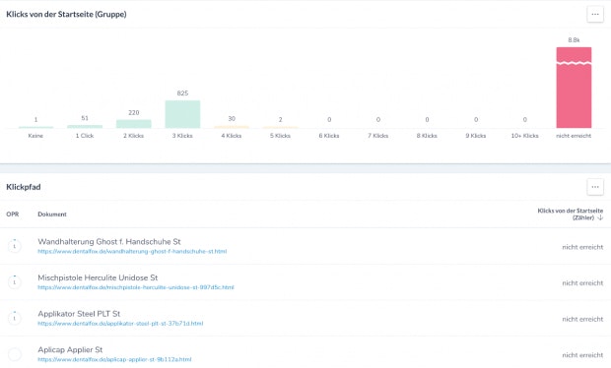Image resolution: width=611 pixels, height=368 pixels.
Task: Open the wandhalterung-ghost-f-handschuhe-st.html link
Action: point(132,251)
